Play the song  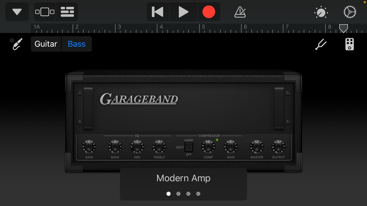[x=183, y=12]
